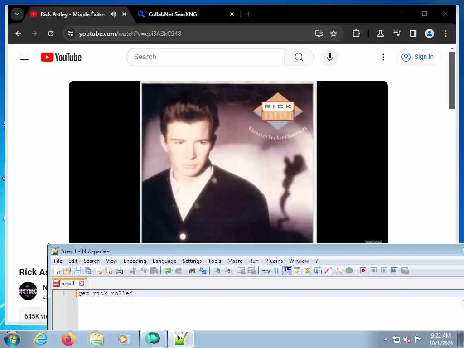Click Close All icon in Notepad++ toolbar
Image resolution: width=464 pixels, height=348 pixels.
109,271
